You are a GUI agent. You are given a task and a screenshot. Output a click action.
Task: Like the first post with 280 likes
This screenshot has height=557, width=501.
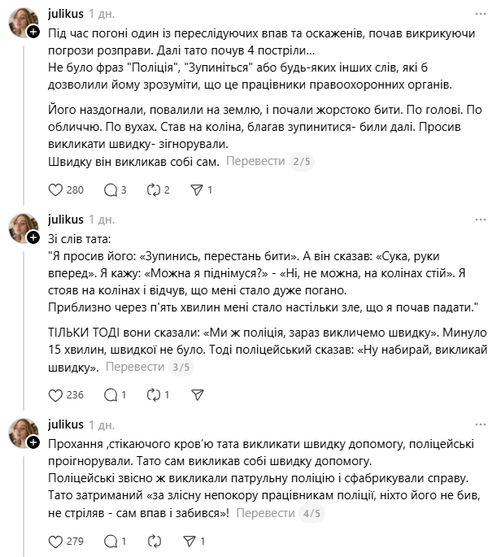coord(56,190)
